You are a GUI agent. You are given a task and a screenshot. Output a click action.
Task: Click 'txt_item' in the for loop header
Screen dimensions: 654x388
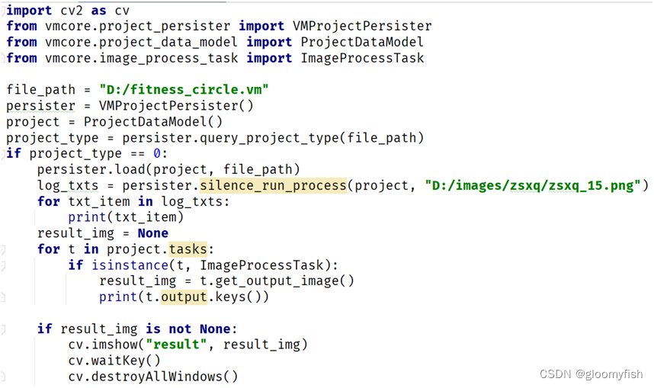pyautogui.click(x=99, y=201)
